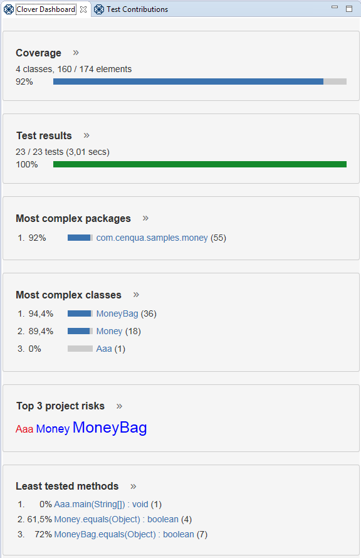The image size is (361, 558).
Task: Open Least tested methods double-arrow icon
Action: point(133,487)
